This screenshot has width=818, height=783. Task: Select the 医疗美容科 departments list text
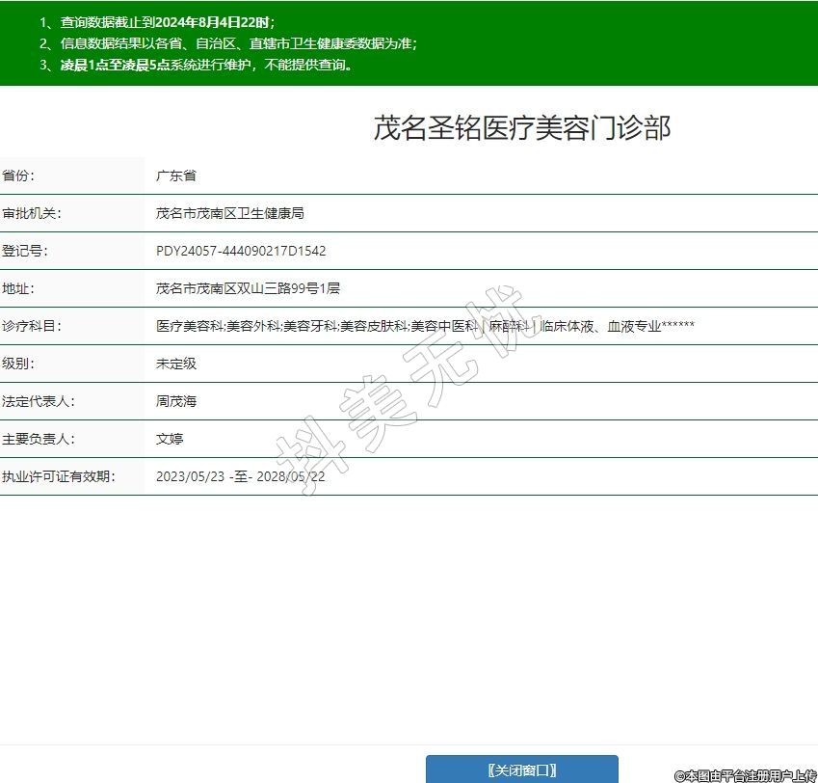[425, 326]
